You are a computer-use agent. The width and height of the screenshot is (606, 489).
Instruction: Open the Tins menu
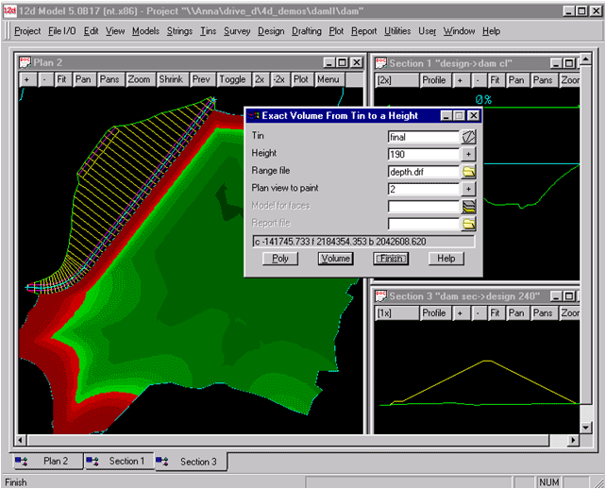click(x=208, y=31)
